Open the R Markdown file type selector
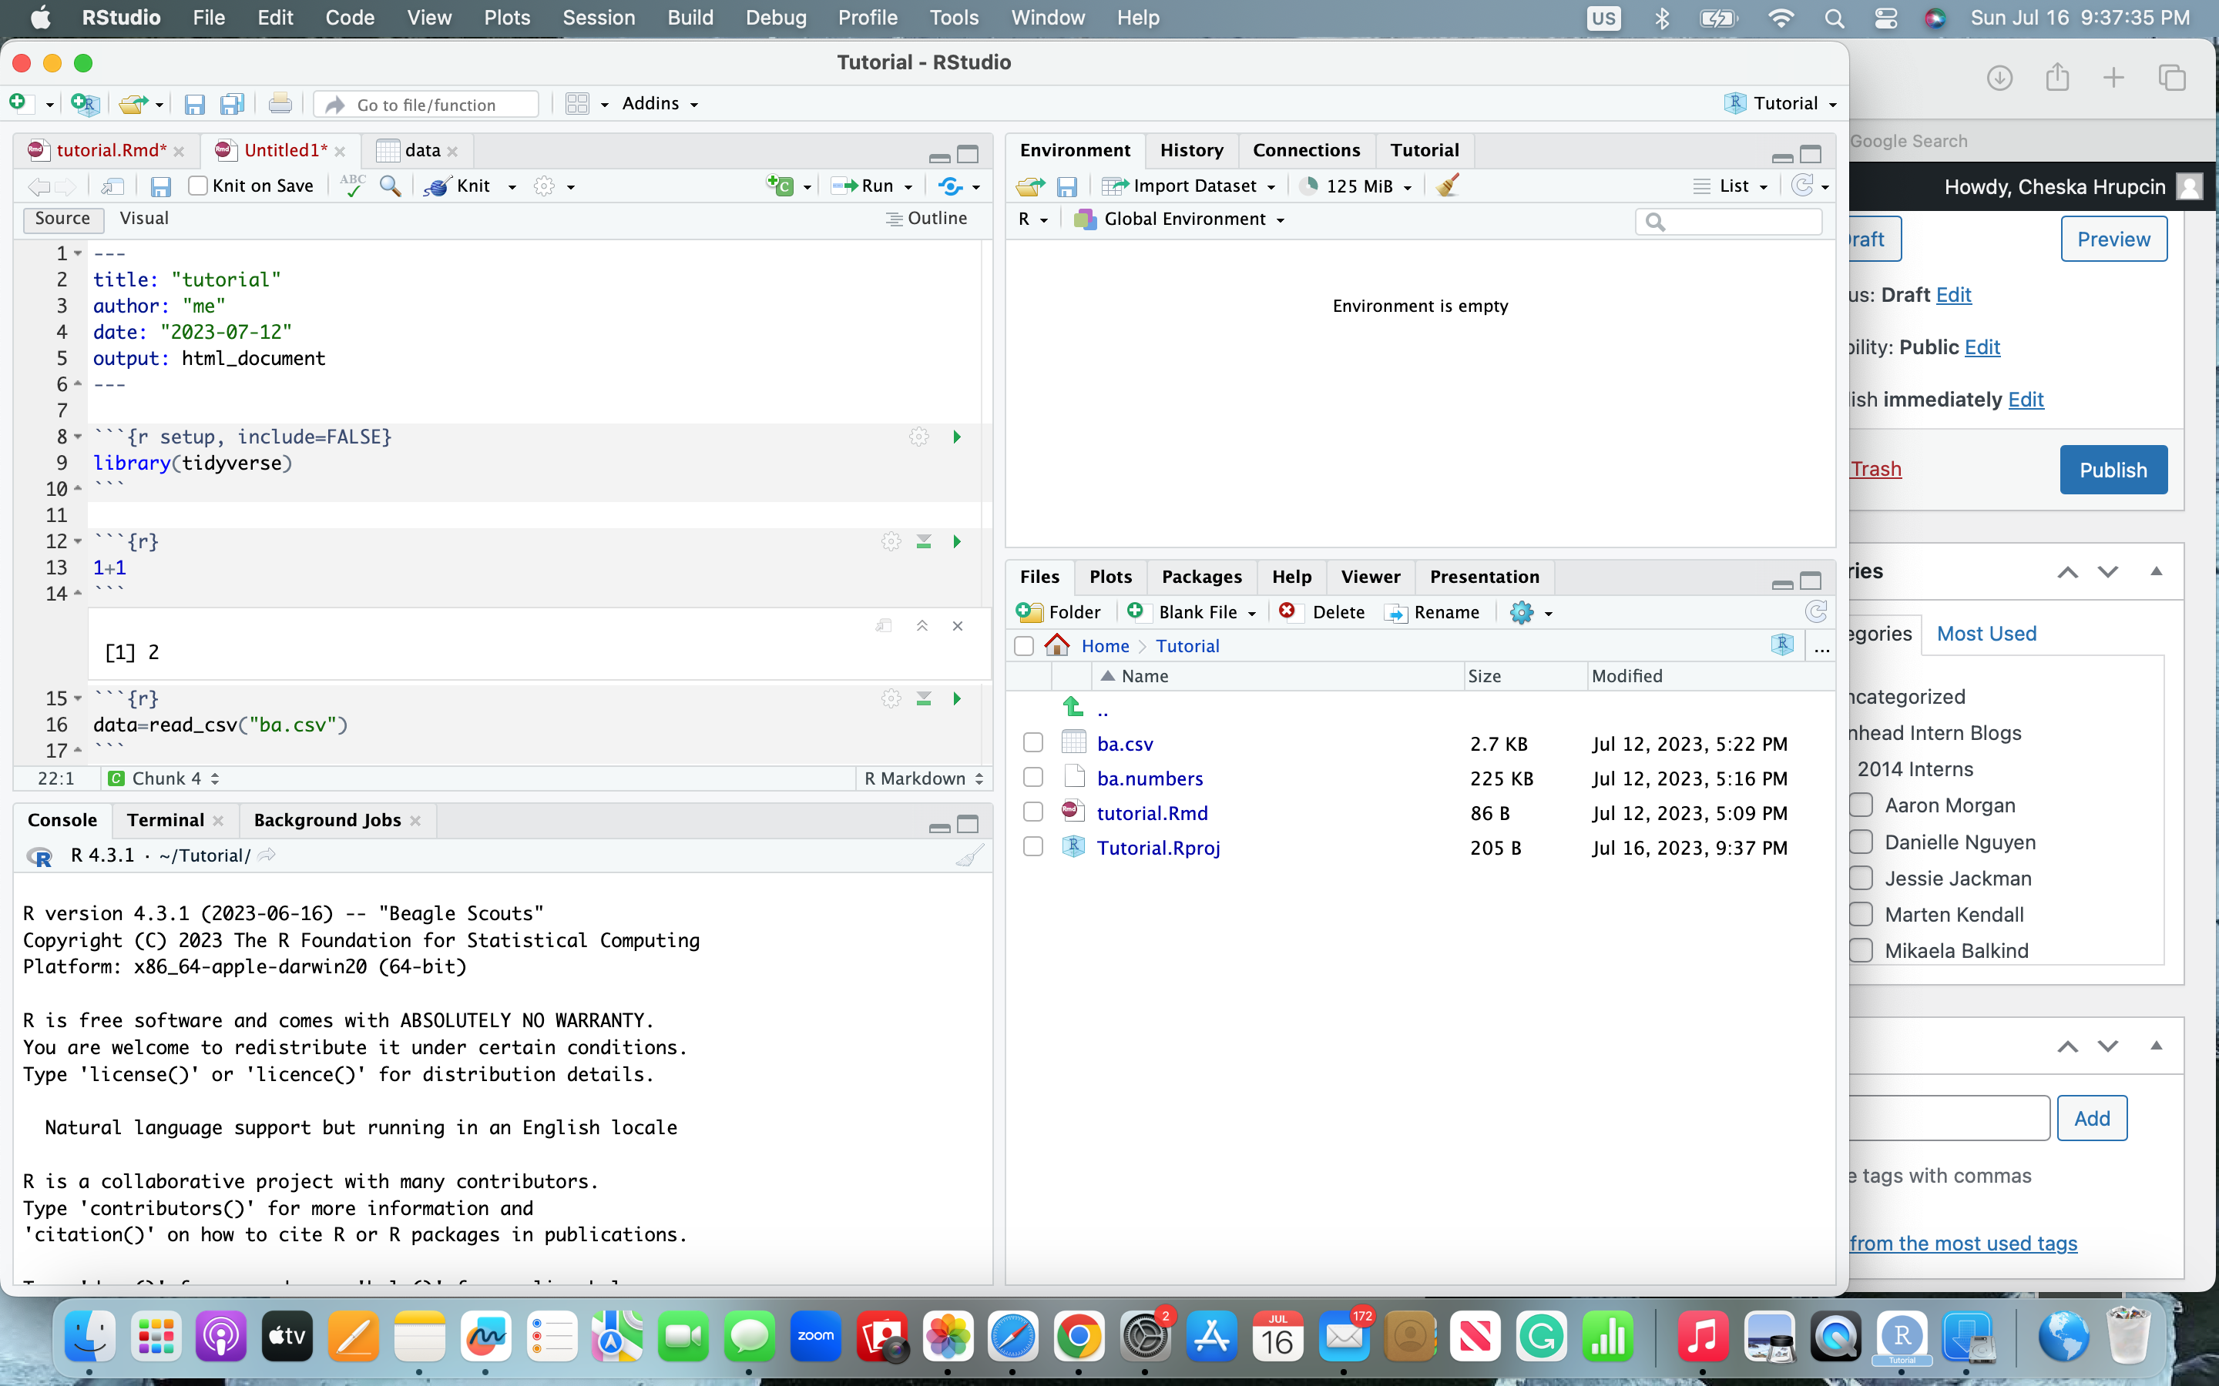This screenshot has width=2219, height=1386. [923, 778]
